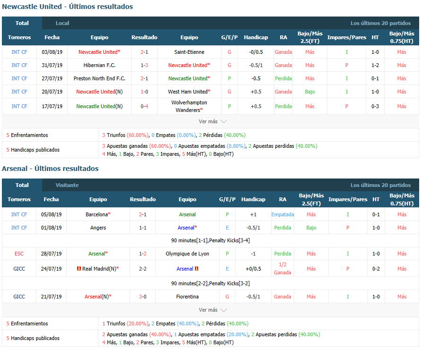Open the ESC tournament link dated 28/07/19

coord(19,254)
